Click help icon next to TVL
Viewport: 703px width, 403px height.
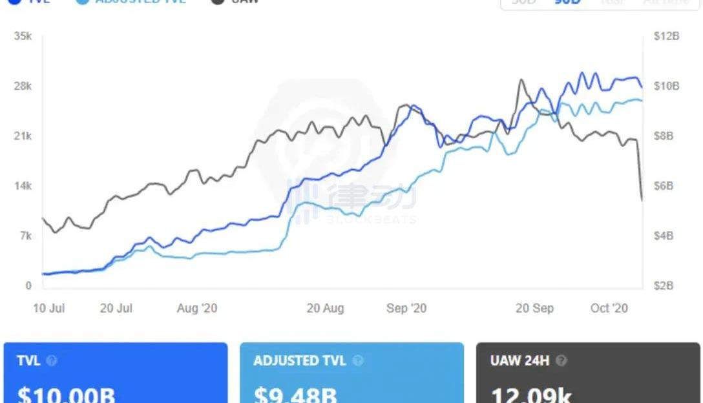tap(52, 361)
